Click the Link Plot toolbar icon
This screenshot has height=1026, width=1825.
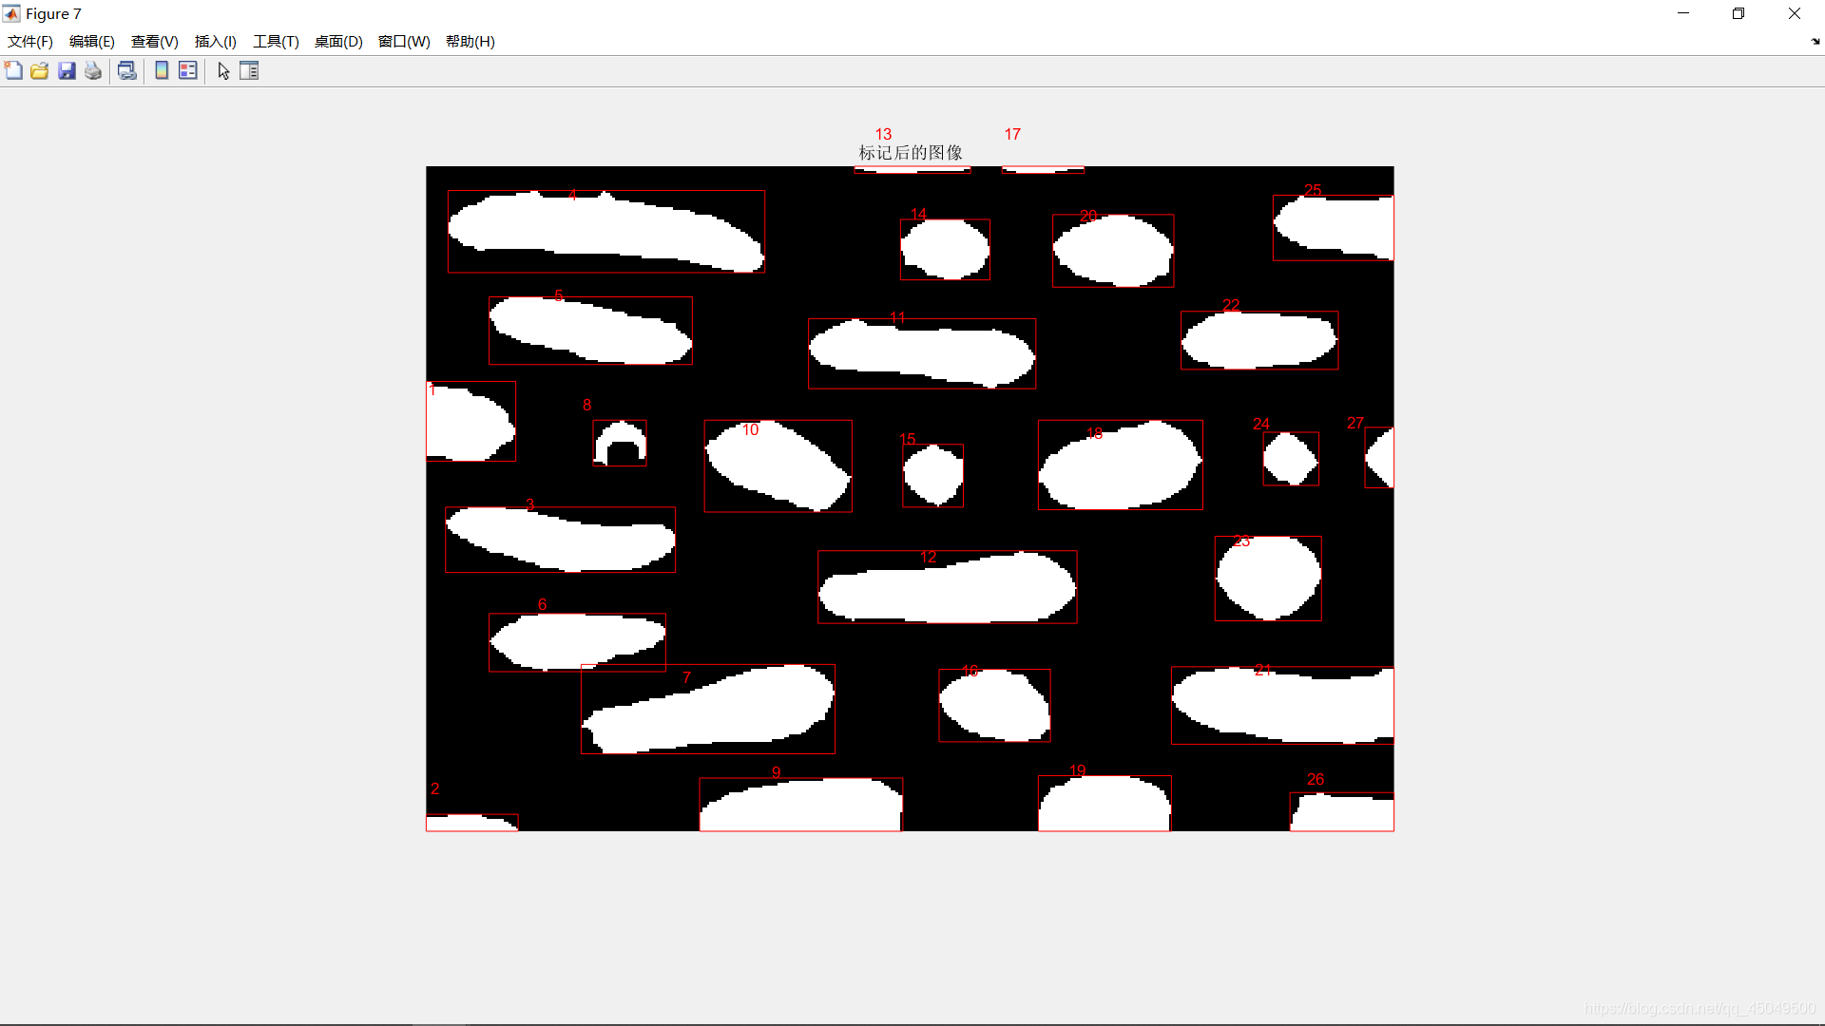click(126, 70)
